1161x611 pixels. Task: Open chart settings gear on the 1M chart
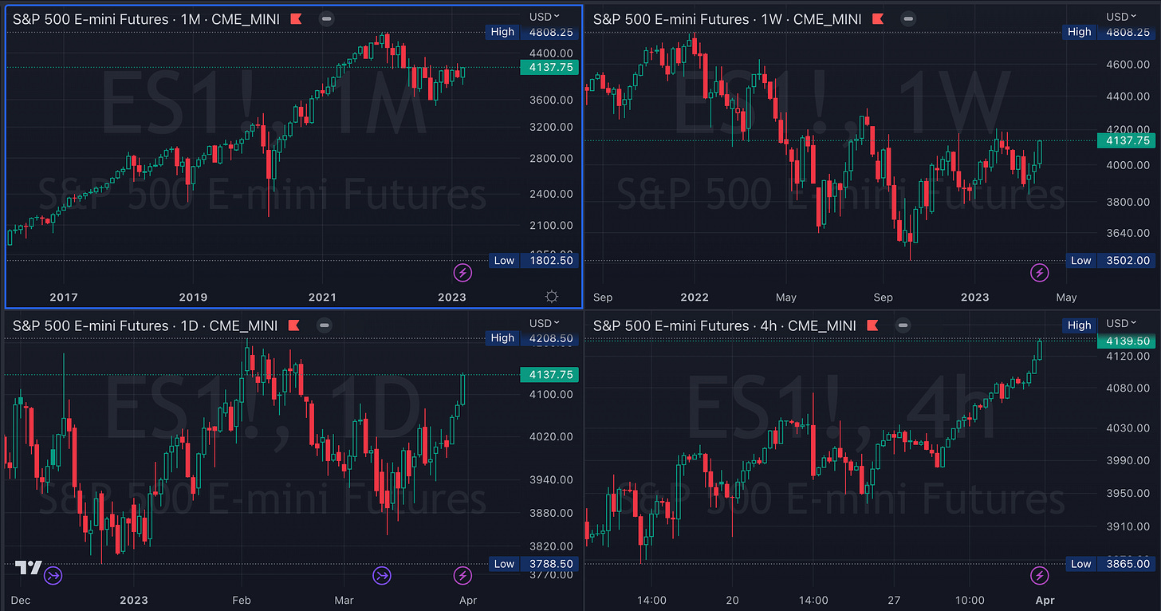(x=552, y=297)
